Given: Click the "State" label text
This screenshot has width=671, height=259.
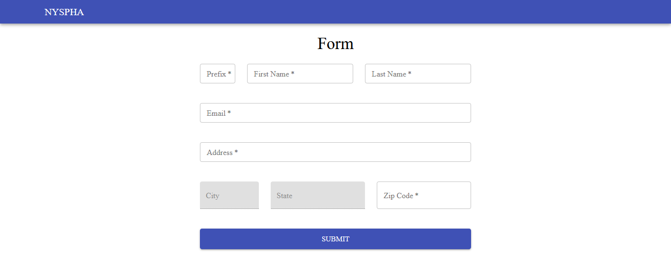Looking at the screenshot, I should coord(284,196).
